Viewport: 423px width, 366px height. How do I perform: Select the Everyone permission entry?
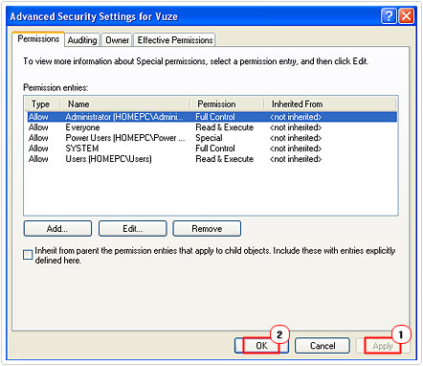pyautogui.click(x=211, y=127)
